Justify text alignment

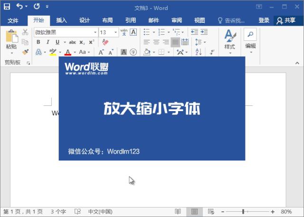[x=175, y=42]
